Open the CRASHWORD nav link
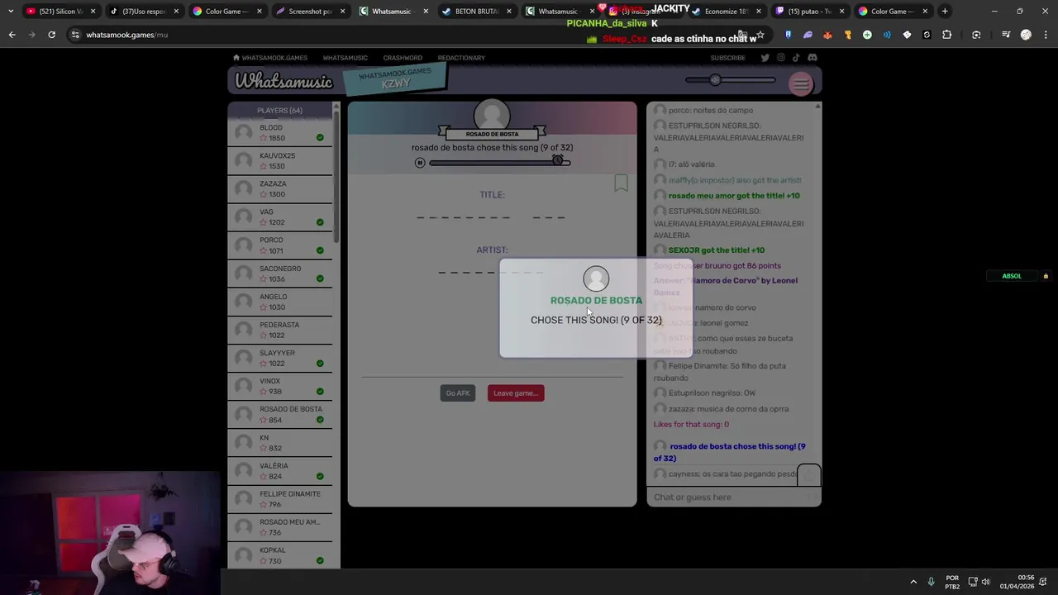The width and height of the screenshot is (1058, 595). click(x=403, y=58)
